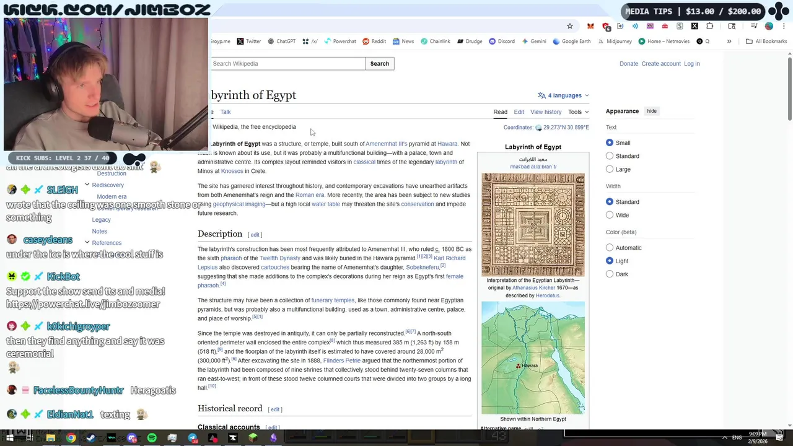Open the Northern Egypt map image

[x=533, y=357]
